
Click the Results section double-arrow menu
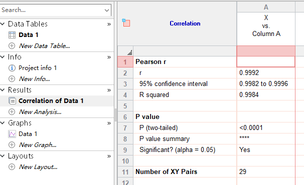click(x=109, y=90)
